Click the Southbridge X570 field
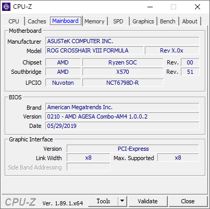 click(123, 72)
